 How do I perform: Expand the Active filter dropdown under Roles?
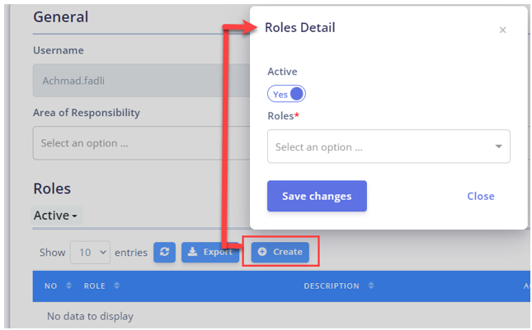click(56, 216)
